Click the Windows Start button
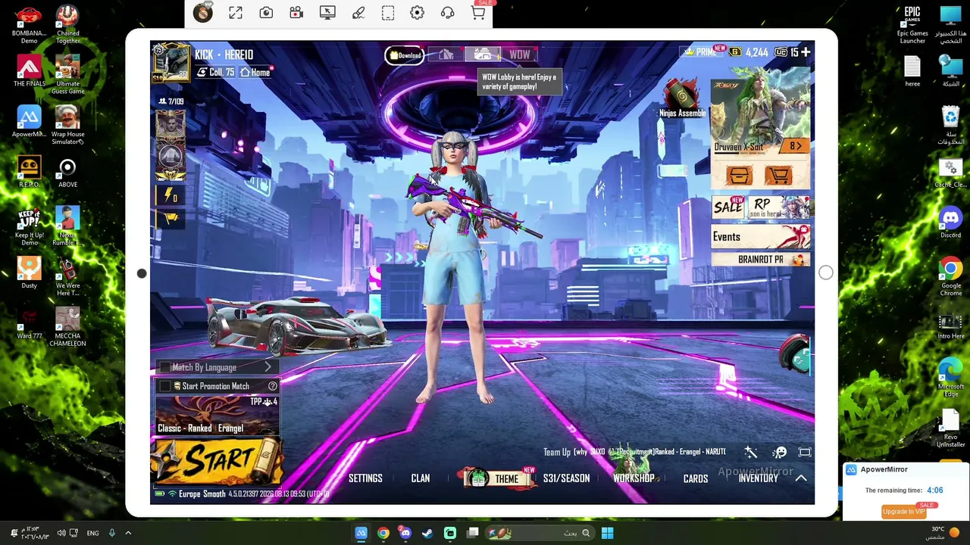This screenshot has height=545, width=970. [607, 533]
